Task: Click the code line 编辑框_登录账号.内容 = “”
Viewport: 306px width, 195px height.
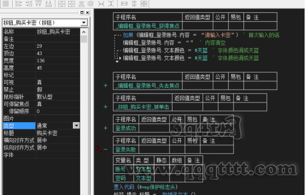Action: point(158,42)
